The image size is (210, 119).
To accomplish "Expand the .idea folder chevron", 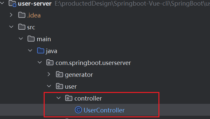I will click(x=11, y=15).
